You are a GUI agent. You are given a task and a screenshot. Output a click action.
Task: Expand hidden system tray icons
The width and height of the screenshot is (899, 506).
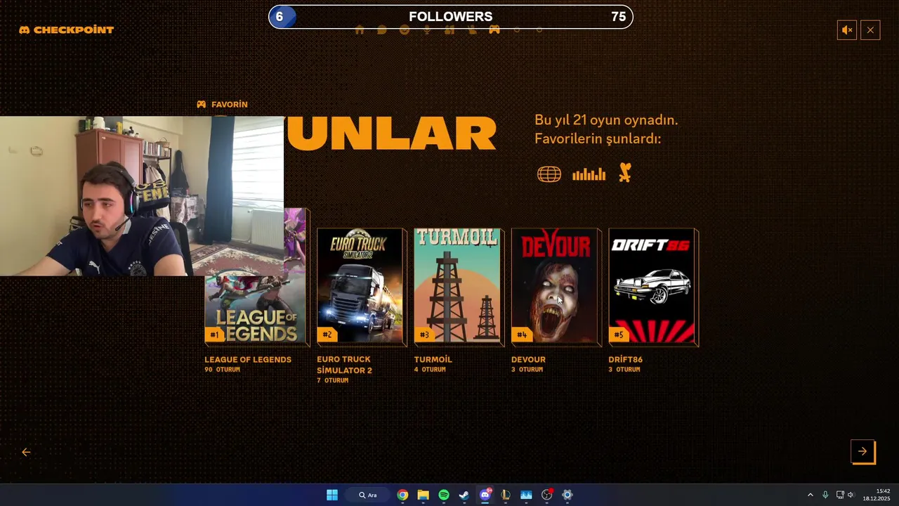click(810, 495)
